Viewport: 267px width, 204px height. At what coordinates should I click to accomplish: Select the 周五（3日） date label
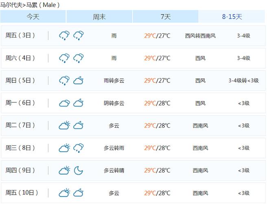[20, 35]
